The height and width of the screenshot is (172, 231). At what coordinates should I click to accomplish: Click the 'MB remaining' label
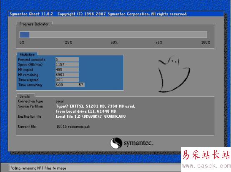coord(28,75)
